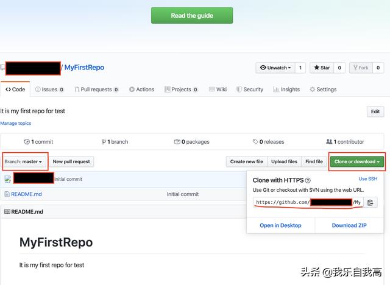
Task: Click the Read the guide button
Action: (x=192, y=15)
